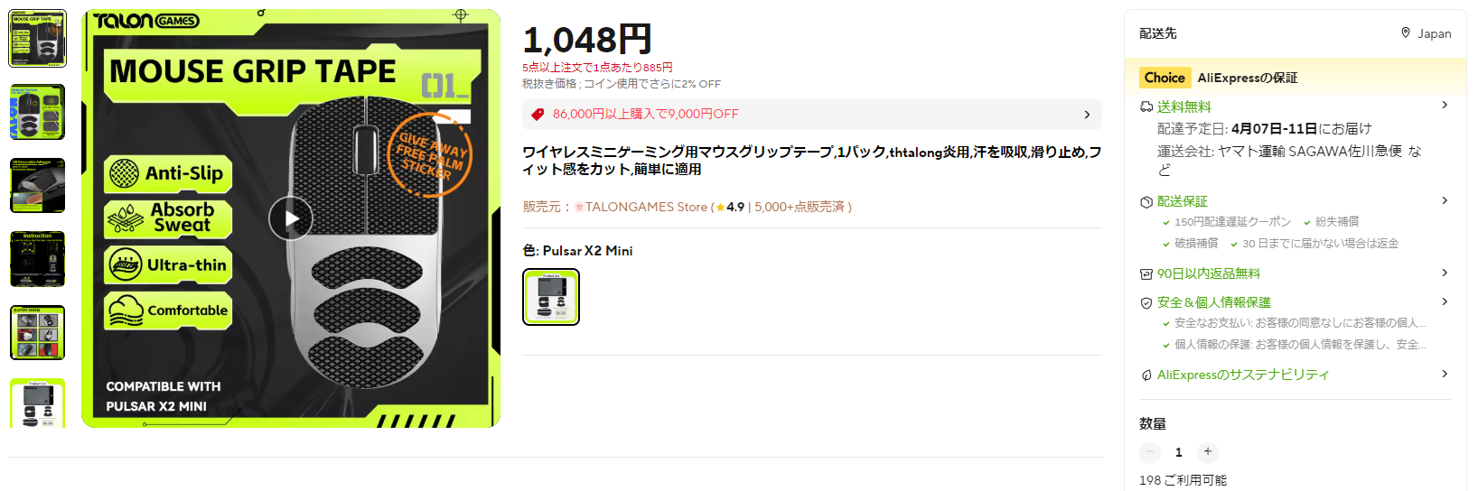Click the AliExpress sustainability leaf icon
The height and width of the screenshot is (491, 1478).
(1146, 375)
